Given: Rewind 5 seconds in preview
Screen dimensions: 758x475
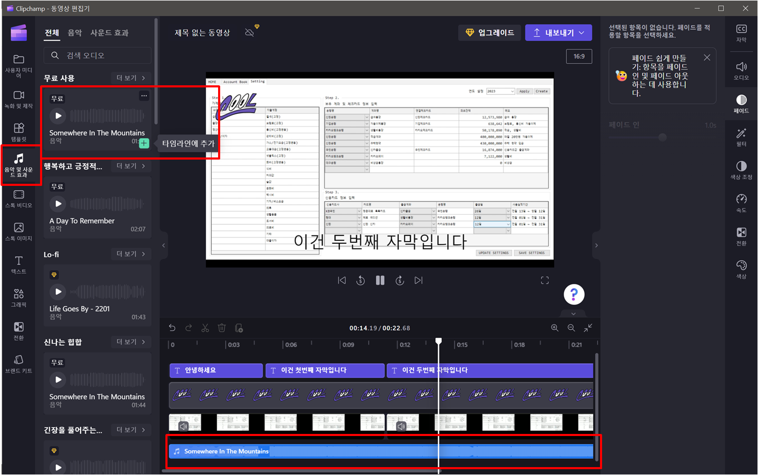Looking at the screenshot, I should (x=361, y=280).
